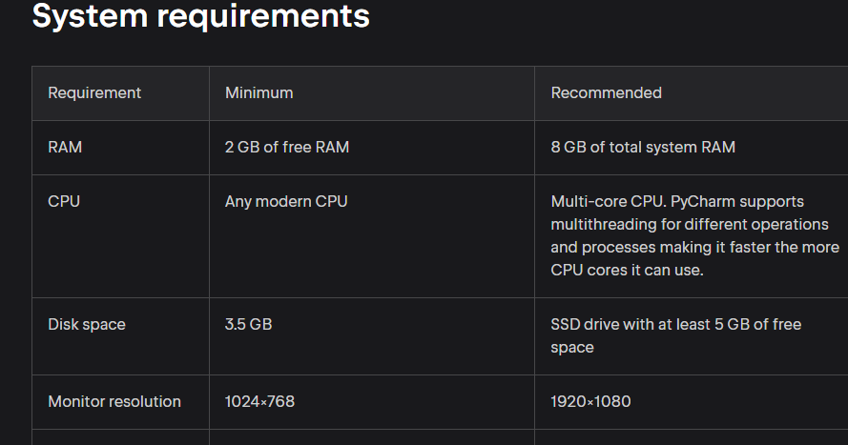Click the '3.5 GB' minimum disk value

(x=248, y=325)
